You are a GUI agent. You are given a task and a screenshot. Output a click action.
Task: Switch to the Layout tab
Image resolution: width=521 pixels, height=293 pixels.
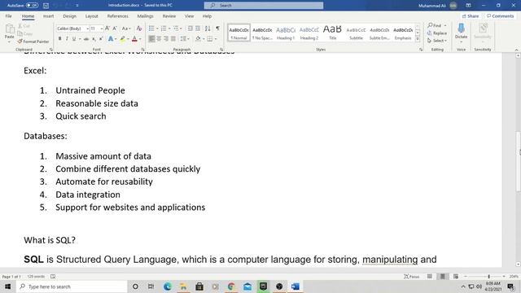coord(92,16)
